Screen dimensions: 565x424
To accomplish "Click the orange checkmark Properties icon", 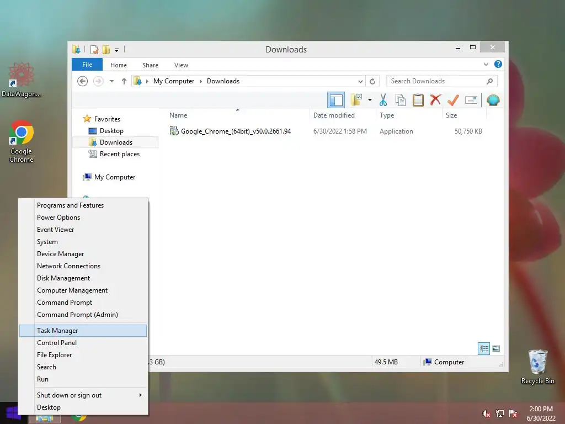I will point(453,100).
